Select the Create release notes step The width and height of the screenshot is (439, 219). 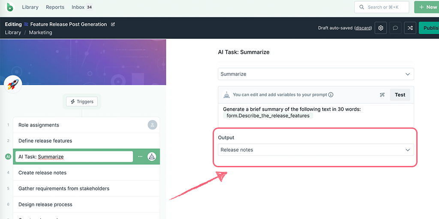pos(42,173)
